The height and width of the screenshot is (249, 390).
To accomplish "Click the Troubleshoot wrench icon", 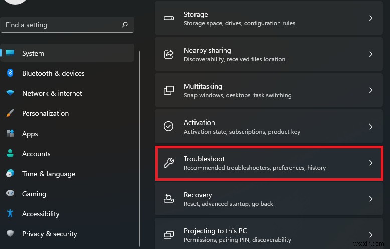I will pos(169,163).
